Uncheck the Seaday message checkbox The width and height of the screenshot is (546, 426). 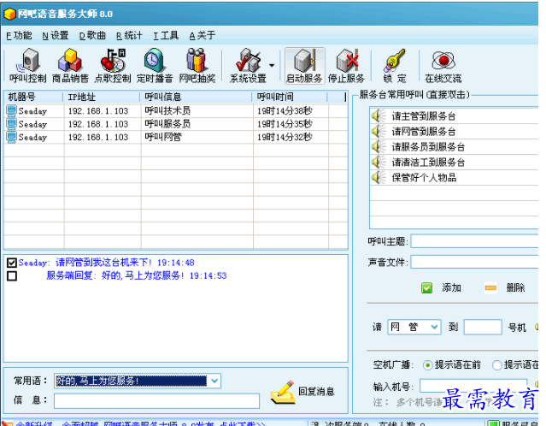[x=12, y=263]
